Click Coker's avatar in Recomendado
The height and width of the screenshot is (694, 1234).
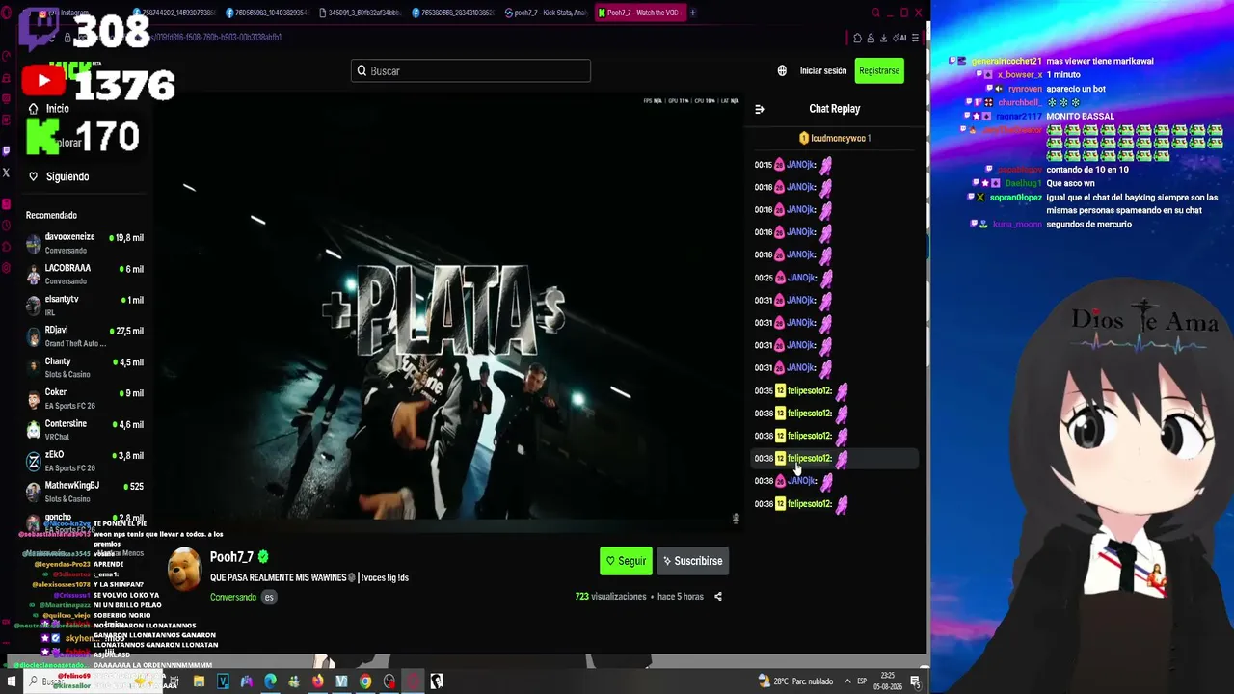34,398
